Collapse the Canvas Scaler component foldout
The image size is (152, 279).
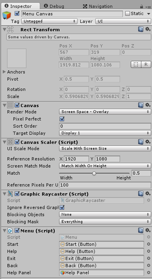(4, 142)
